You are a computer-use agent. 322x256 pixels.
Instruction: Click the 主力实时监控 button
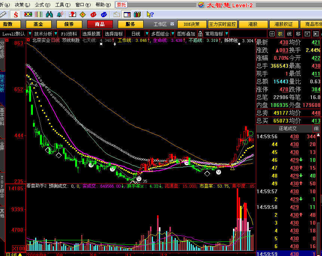click(x=223, y=24)
